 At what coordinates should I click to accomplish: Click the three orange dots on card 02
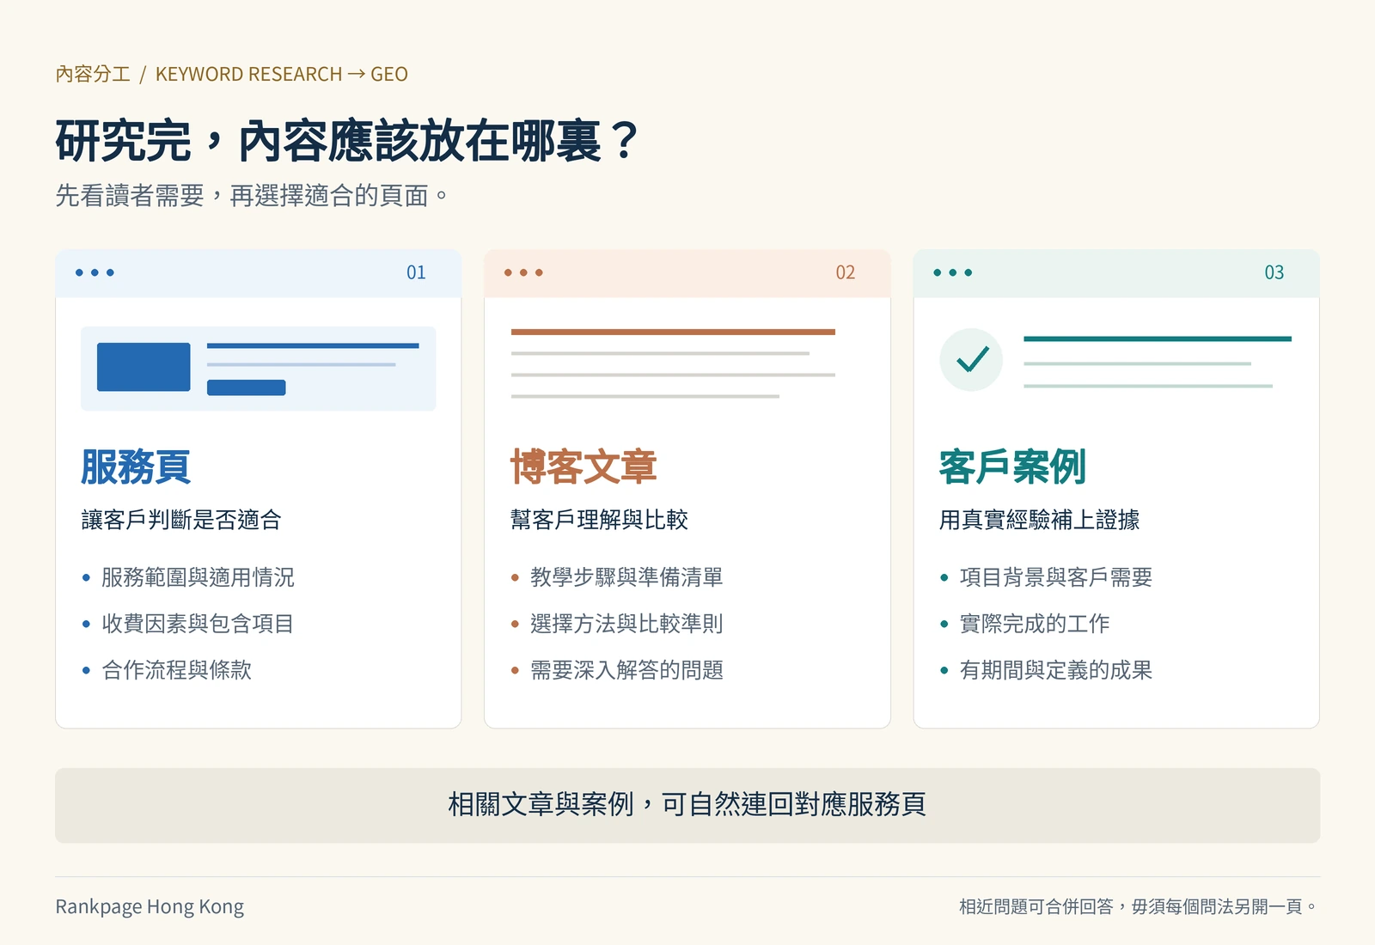click(x=523, y=273)
